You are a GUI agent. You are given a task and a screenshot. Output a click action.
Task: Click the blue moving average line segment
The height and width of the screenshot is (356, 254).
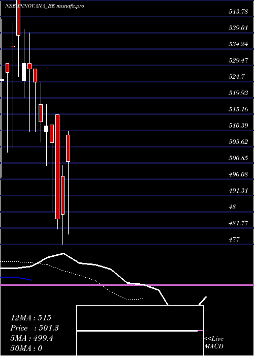click(16, 278)
